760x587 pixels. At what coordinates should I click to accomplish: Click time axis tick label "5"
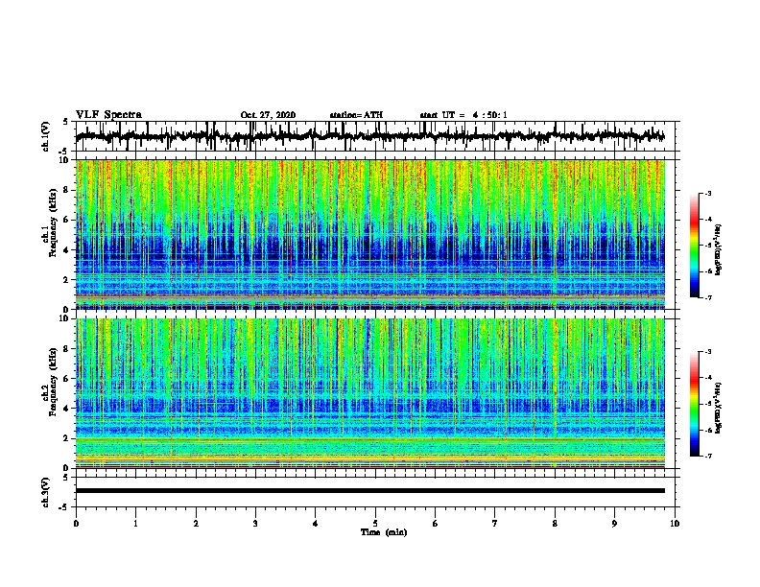(x=375, y=524)
